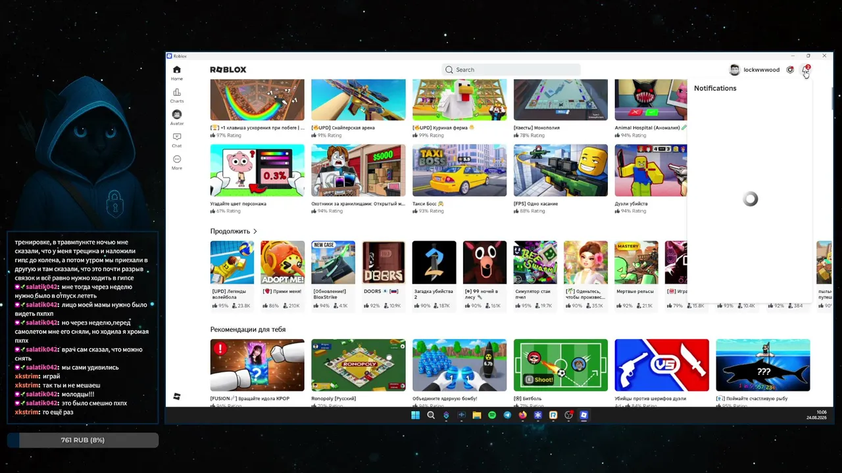
Task: Open Продолжить section heading
Action: [x=230, y=231]
